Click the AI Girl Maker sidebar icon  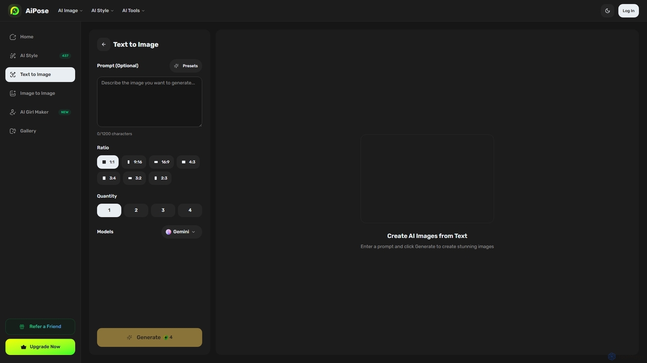[13, 112]
